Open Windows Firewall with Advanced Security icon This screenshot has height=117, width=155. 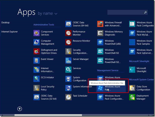click(100, 24)
